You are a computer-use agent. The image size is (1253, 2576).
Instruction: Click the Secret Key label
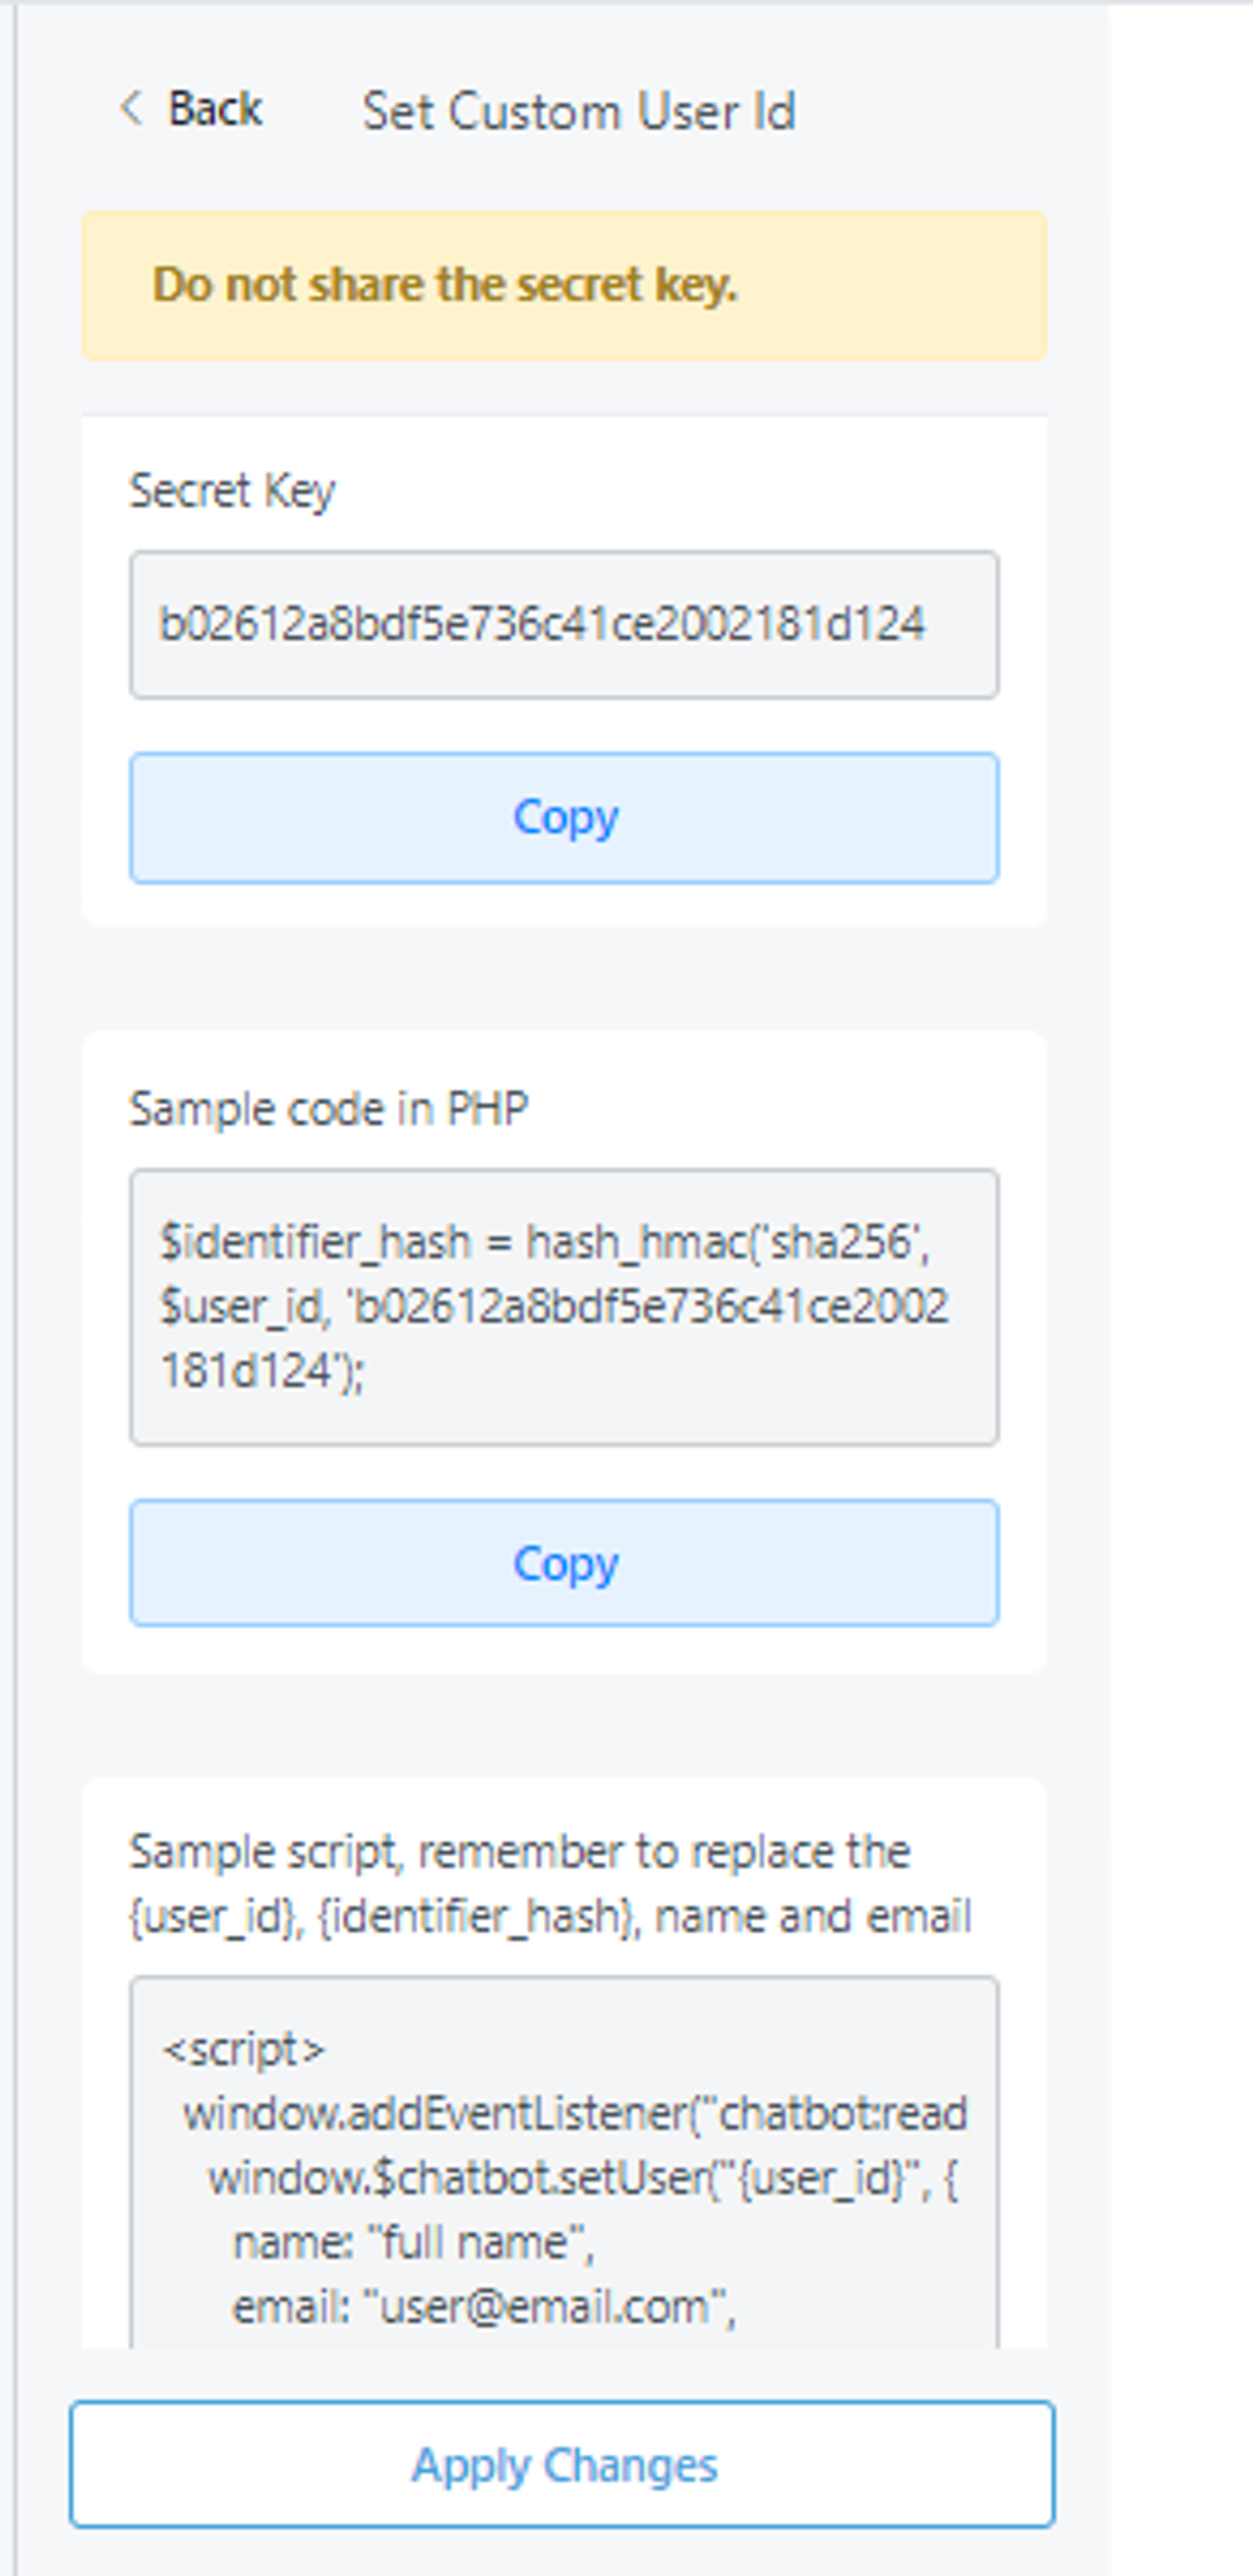pos(232,491)
